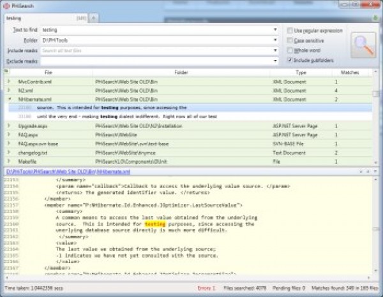Open a new search tab with plus button

point(94,18)
